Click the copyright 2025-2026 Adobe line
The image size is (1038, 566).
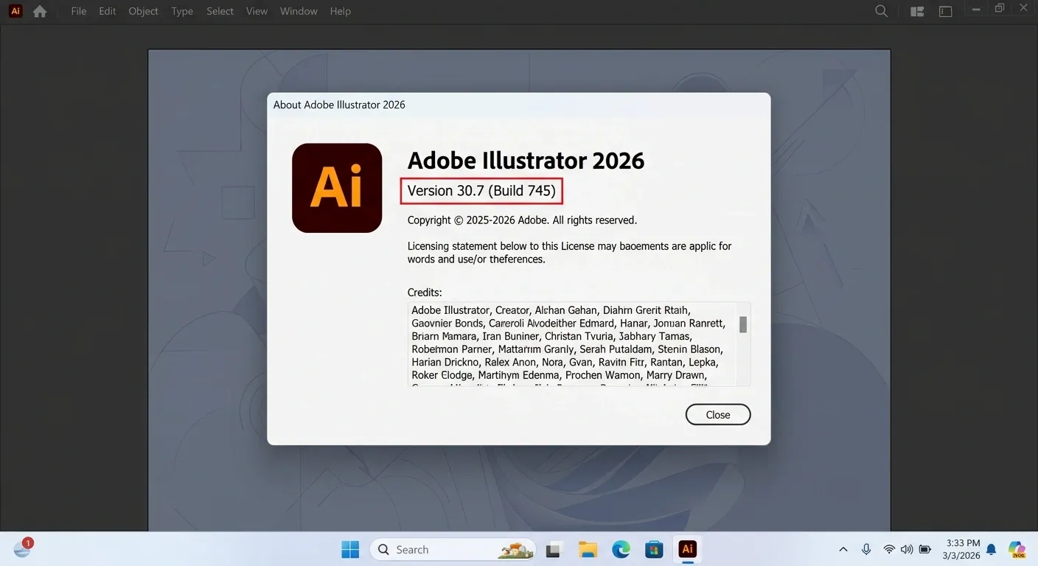pyautogui.click(x=522, y=220)
